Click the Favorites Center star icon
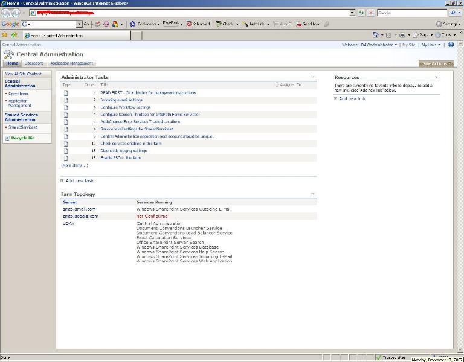The image size is (464, 362). tap(5, 35)
